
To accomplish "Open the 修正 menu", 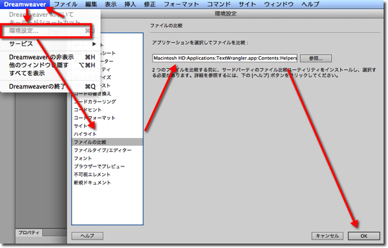I will (150, 5).
